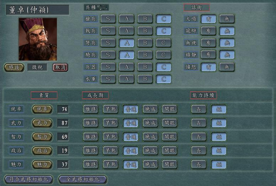
Task: Click the name field 董卓(仲穎)
Action: pos(38,10)
